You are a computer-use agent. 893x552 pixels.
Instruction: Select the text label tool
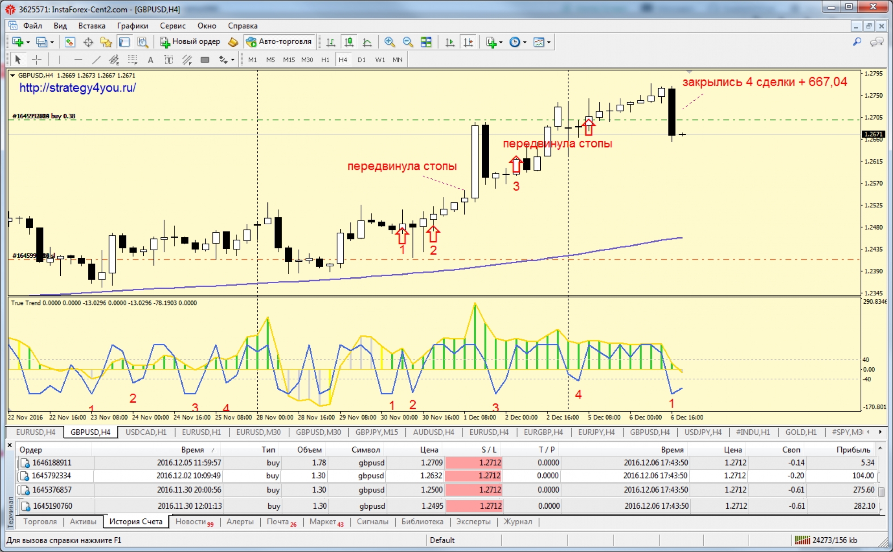coord(168,60)
